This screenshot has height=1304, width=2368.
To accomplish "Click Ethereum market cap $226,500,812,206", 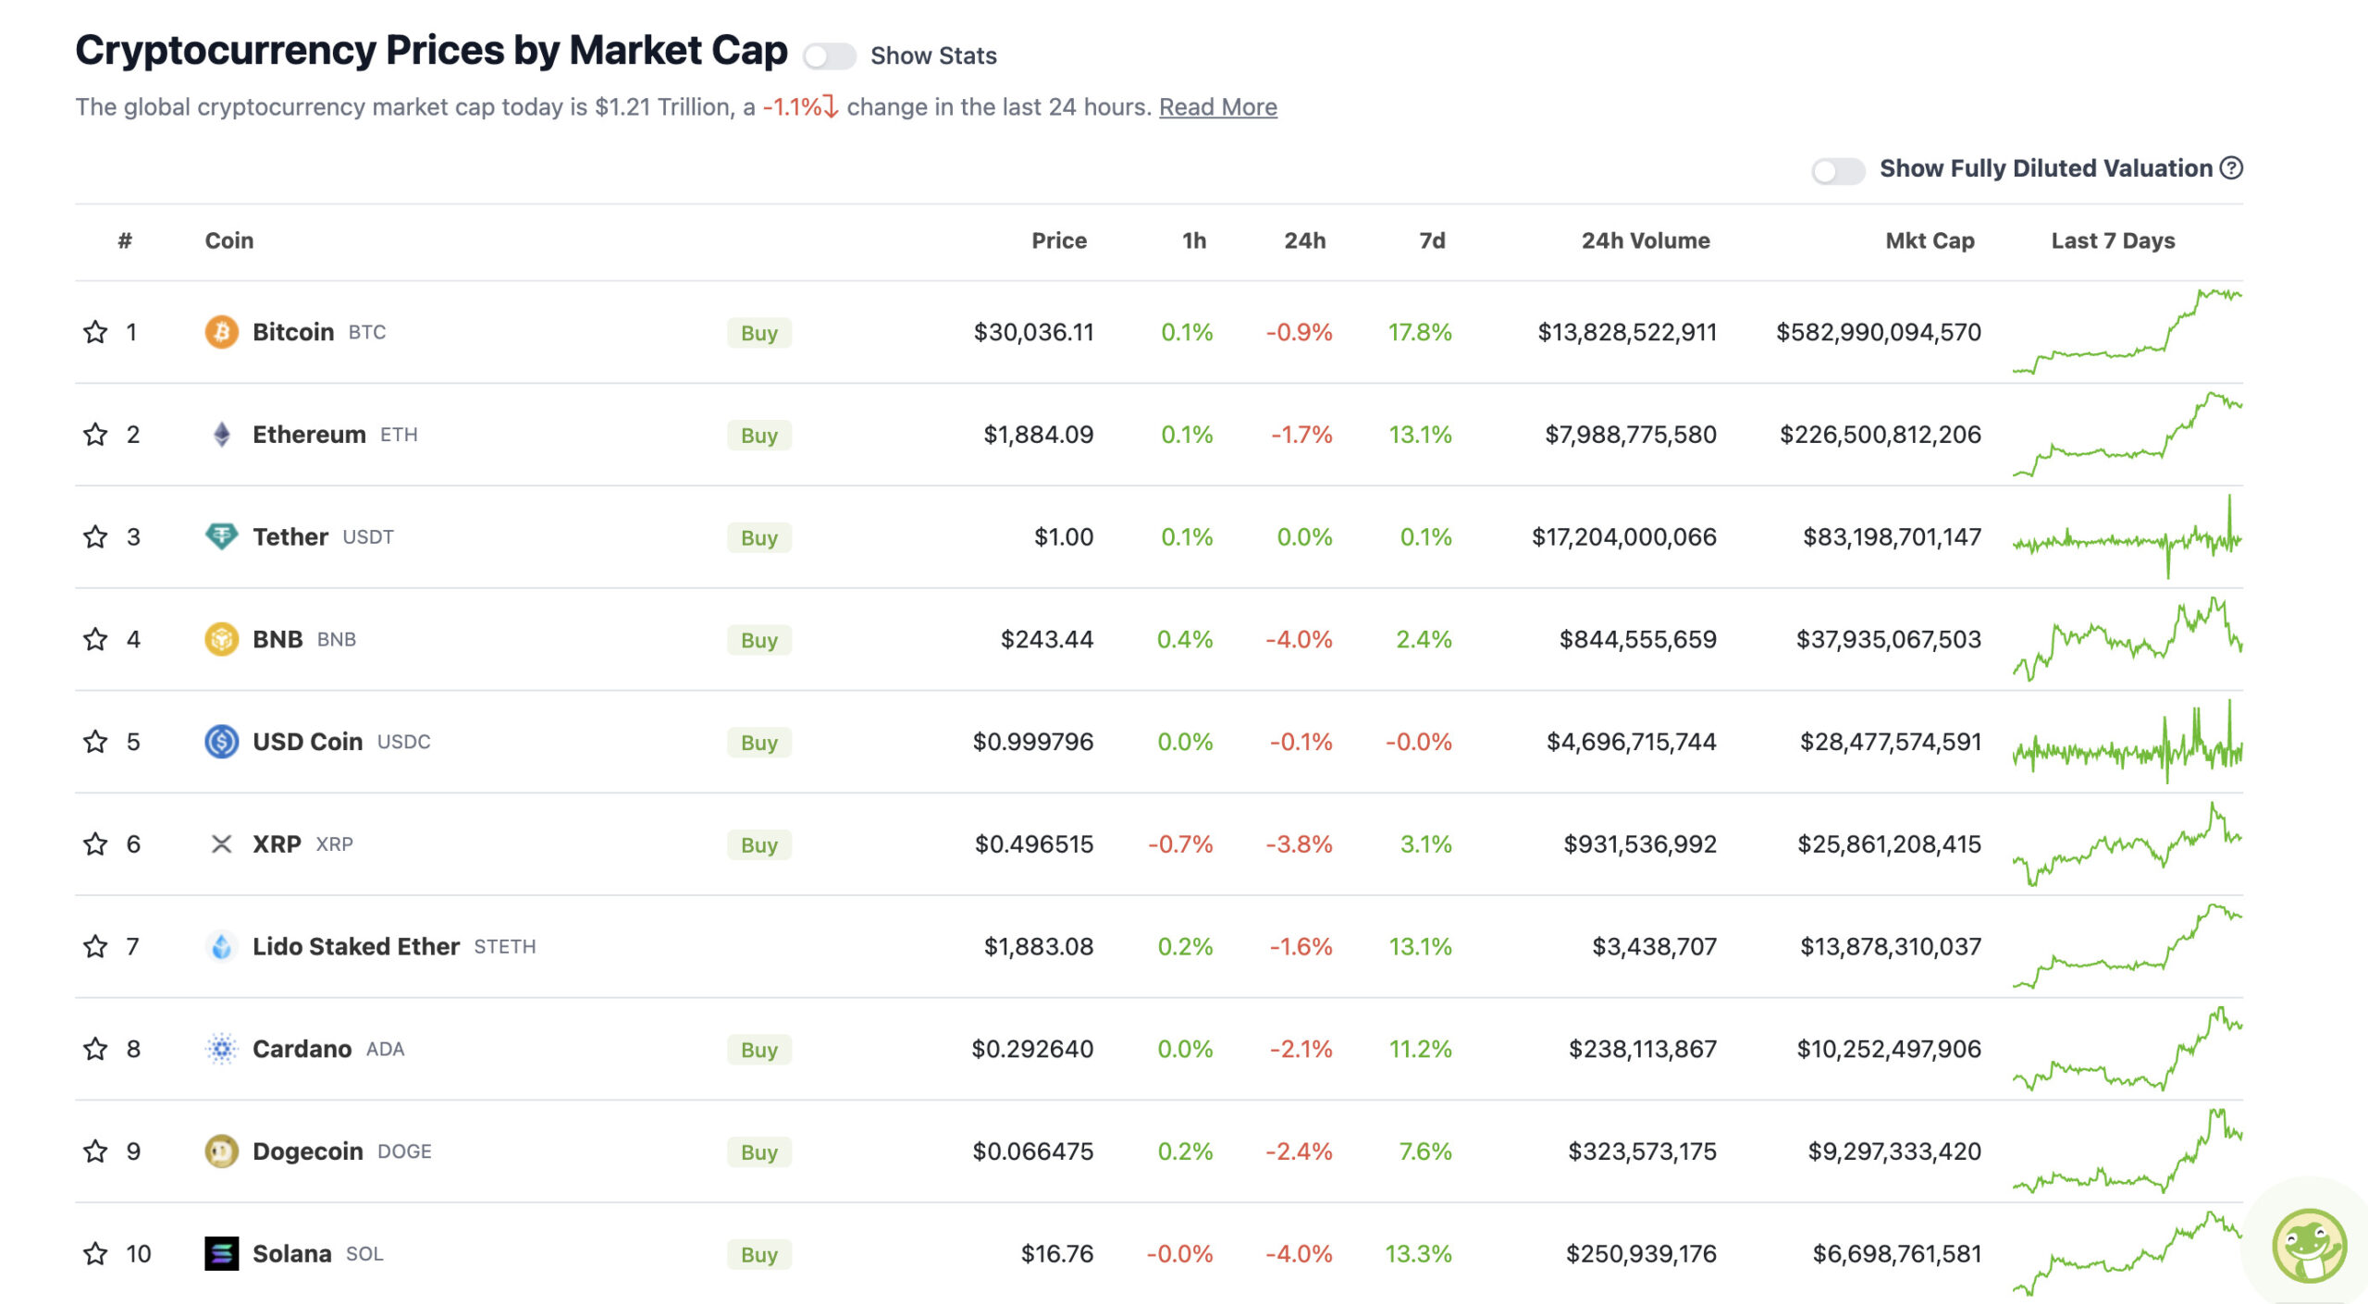I will pyautogui.click(x=1880, y=435).
